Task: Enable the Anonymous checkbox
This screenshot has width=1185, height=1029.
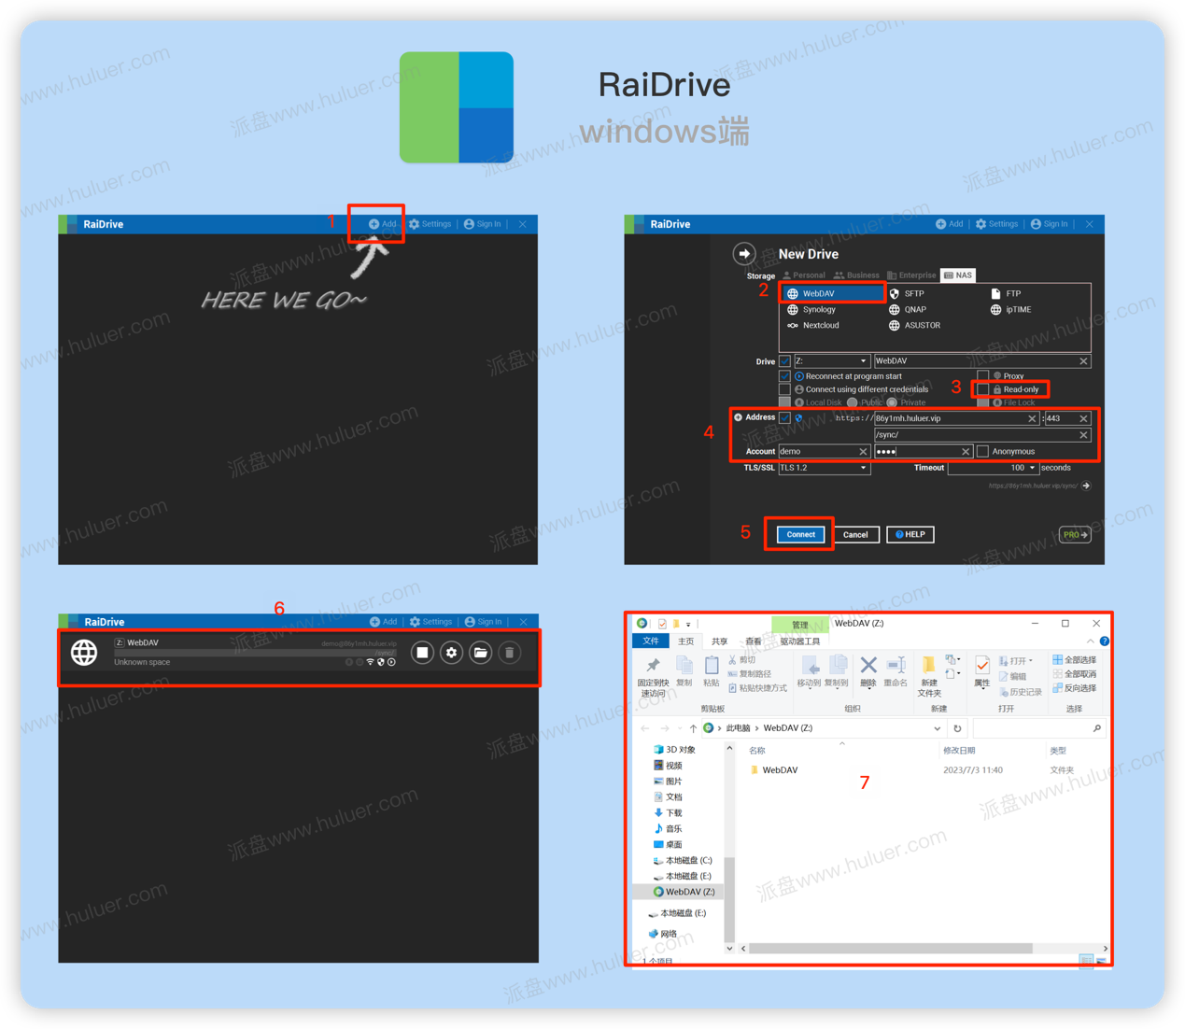Action: click(982, 452)
